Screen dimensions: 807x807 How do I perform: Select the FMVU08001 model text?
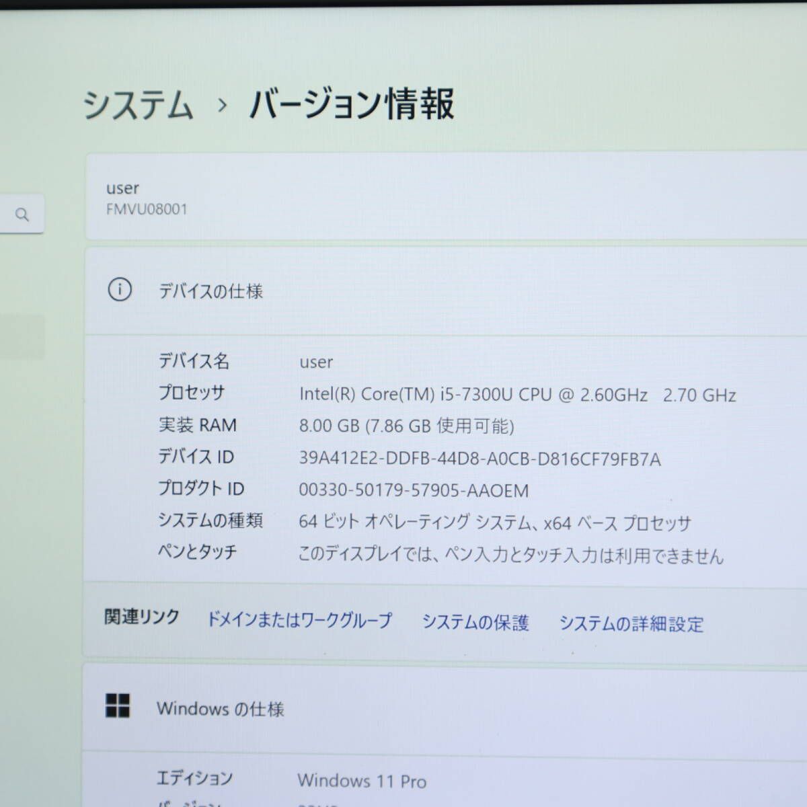coord(147,209)
